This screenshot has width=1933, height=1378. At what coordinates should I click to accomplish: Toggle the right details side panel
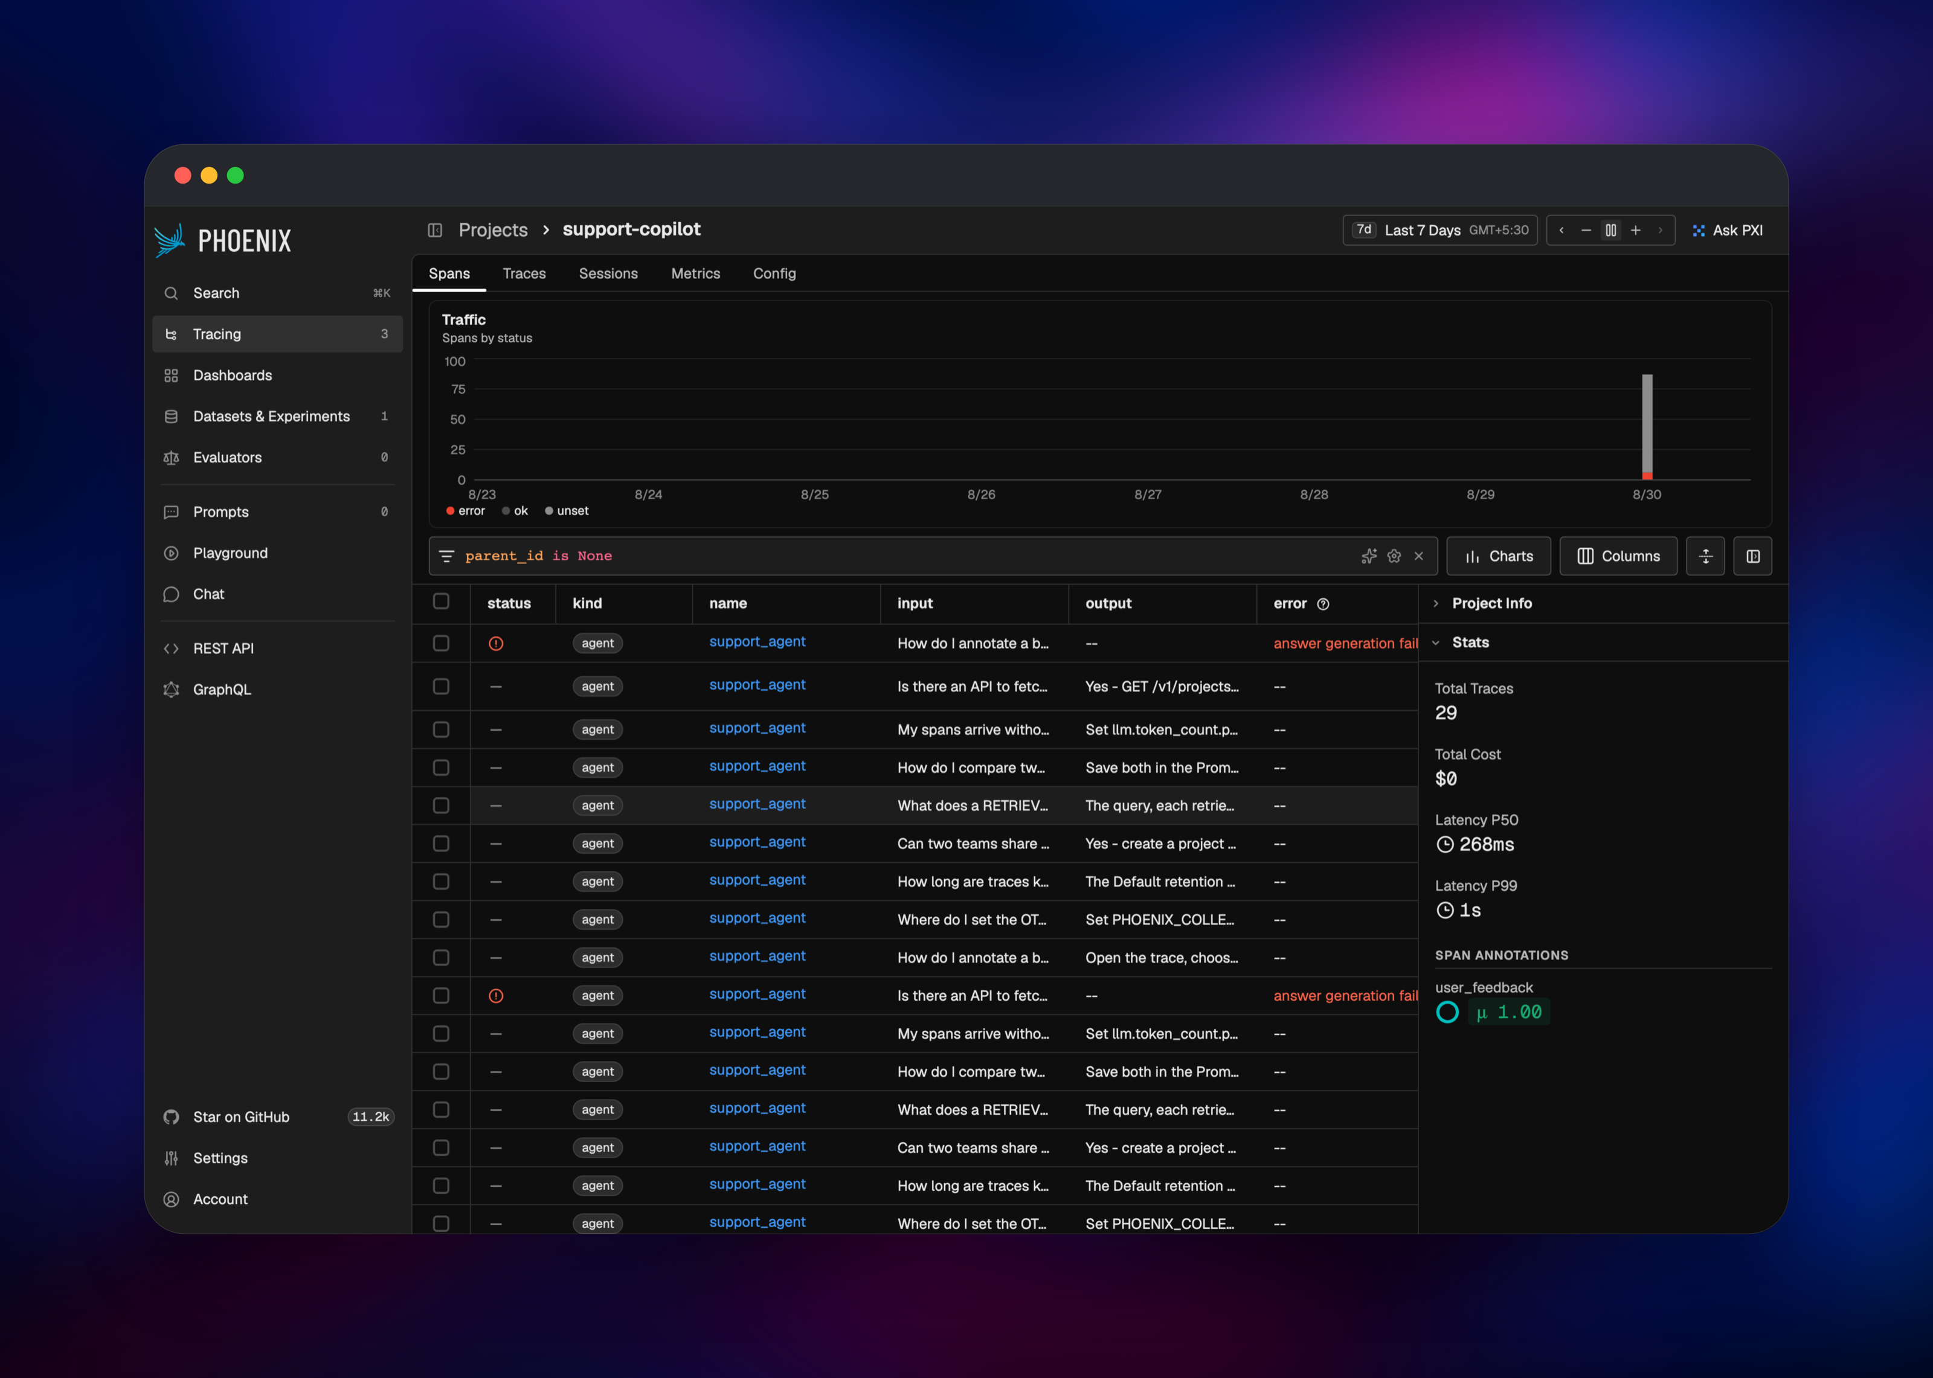1753,556
